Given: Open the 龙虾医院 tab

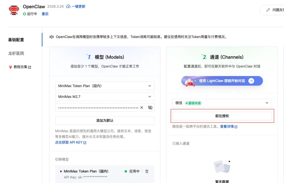Looking at the screenshot, I should [16, 53].
